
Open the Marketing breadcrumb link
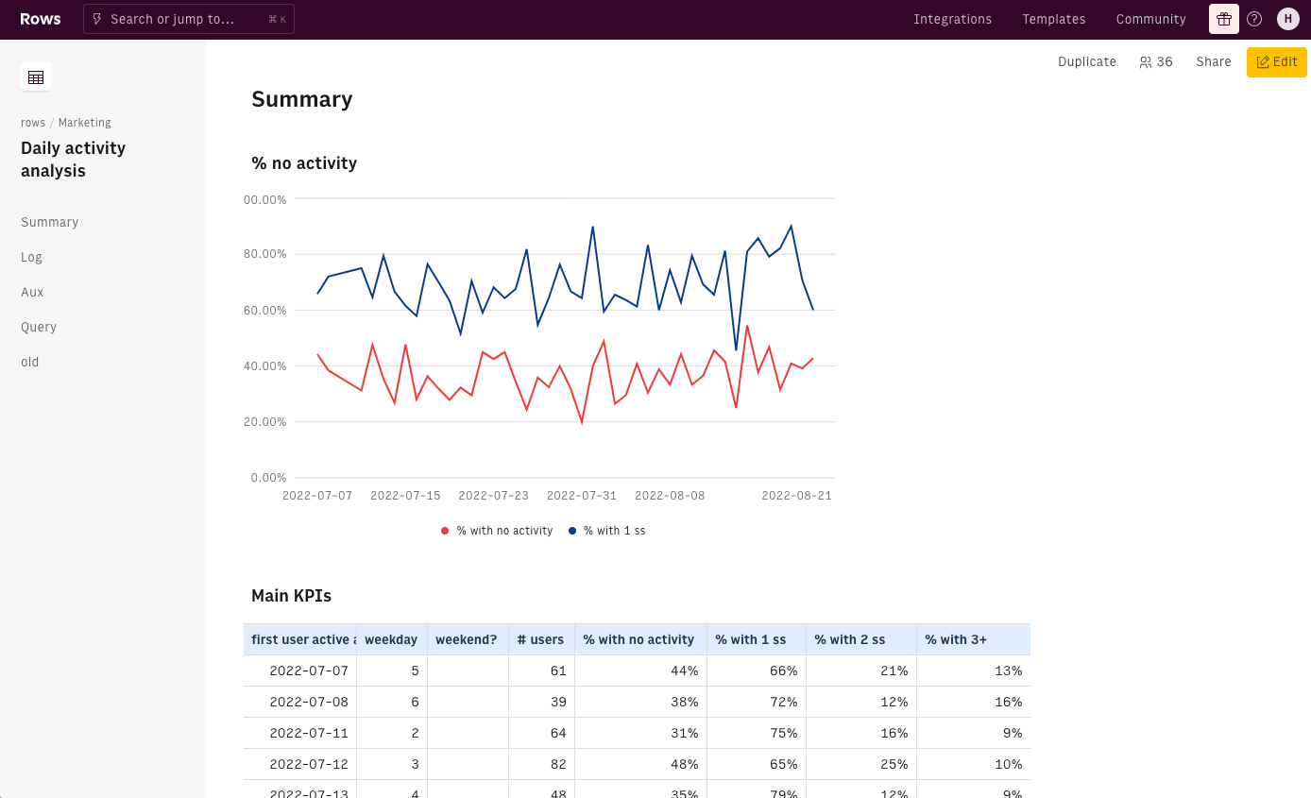pyautogui.click(x=85, y=123)
